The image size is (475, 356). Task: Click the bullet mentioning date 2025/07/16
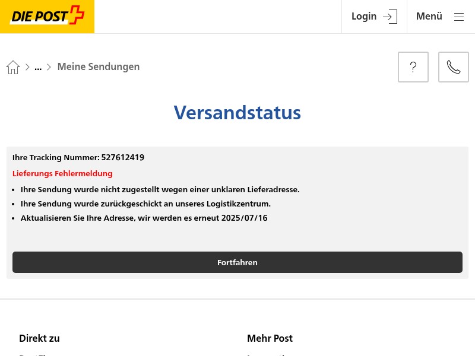(144, 218)
